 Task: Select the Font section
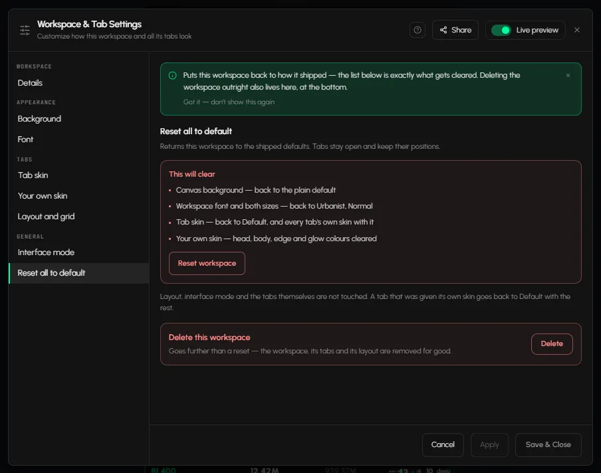[78, 140]
